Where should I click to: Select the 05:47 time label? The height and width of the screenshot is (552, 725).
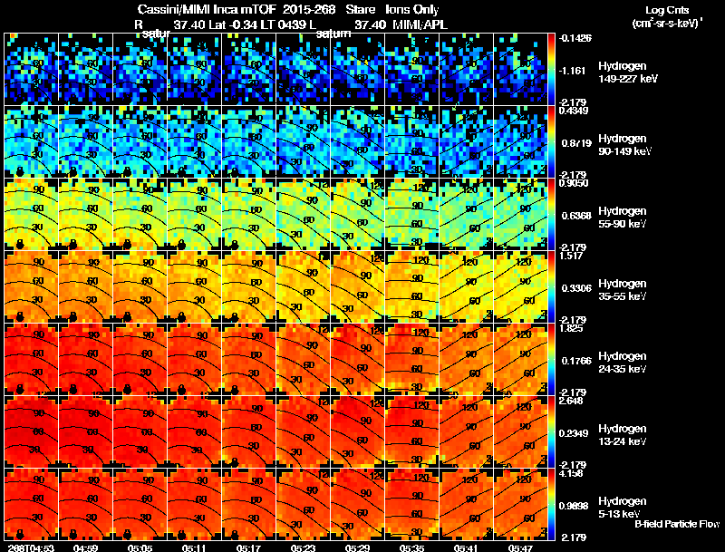pos(520,547)
